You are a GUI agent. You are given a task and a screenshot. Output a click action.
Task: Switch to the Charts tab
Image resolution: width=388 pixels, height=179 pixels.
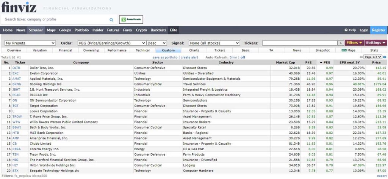click(x=194, y=50)
